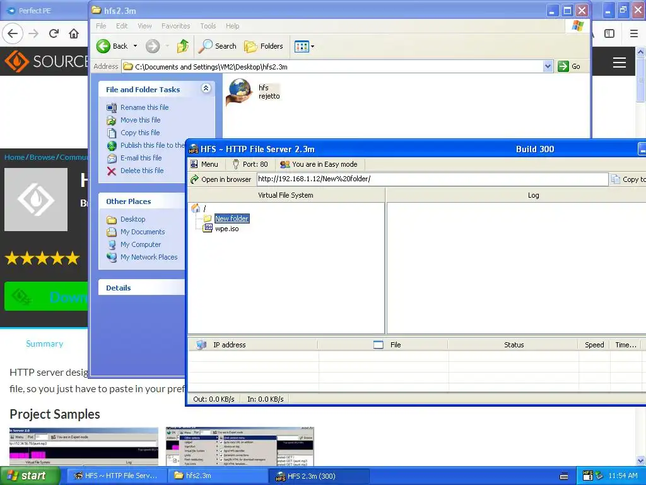Click Delete this file
Screen dimensions: 646x485
click(x=142, y=171)
